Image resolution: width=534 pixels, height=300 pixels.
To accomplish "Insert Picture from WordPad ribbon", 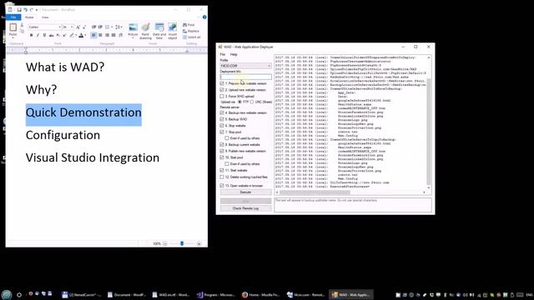I will pyautogui.click(x=133, y=30).
